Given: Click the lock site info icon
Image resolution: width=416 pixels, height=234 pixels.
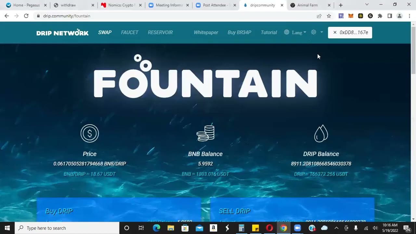Looking at the screenshot, I should point(38,16).
